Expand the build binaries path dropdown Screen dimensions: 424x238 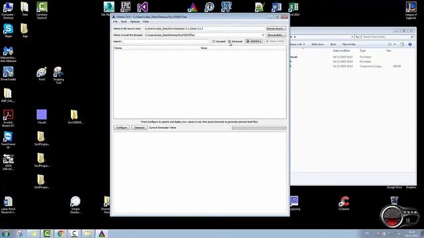[x=263, y=35]
